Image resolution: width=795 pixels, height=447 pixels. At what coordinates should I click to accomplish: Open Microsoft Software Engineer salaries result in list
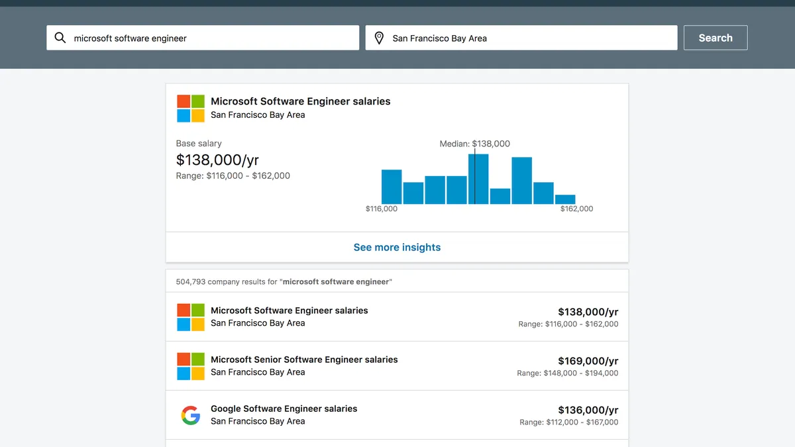(x=397, y=317)
